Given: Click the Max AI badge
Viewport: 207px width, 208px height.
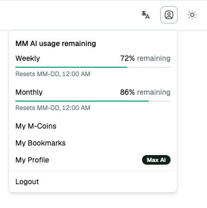Looking at the screenshot, I should click(x=156, y=160).
